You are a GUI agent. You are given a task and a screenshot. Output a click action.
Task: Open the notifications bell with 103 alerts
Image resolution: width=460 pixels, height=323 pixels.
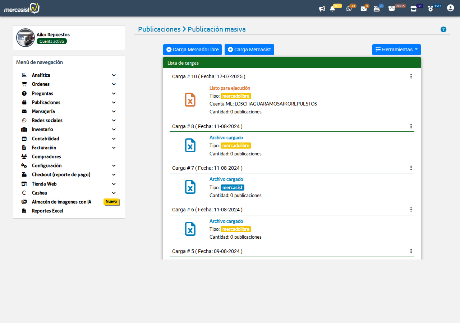[x=333, y=8]
